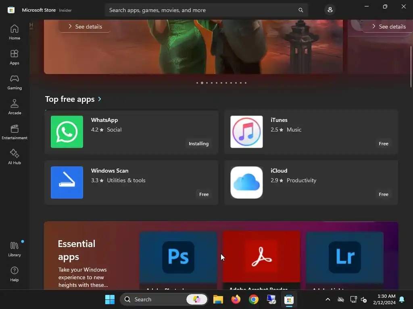Click the WhatsApp app title
Viewport: 413px width, 309px height.
point(104,120)
